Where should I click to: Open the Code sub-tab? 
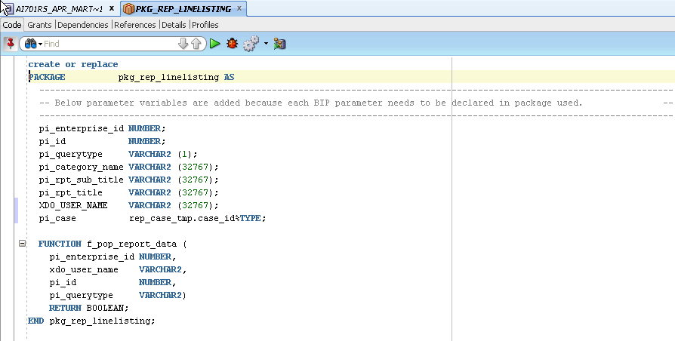(x=12, y=25)
